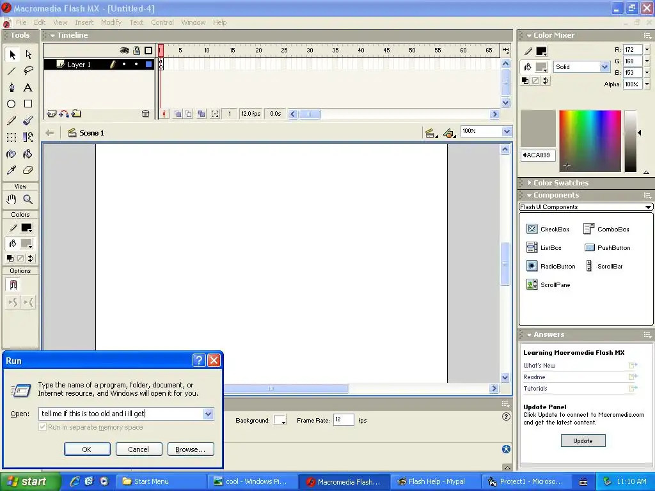Collapse the Components panel
This screenshot has width=655, height=491.
coord(529,196)
